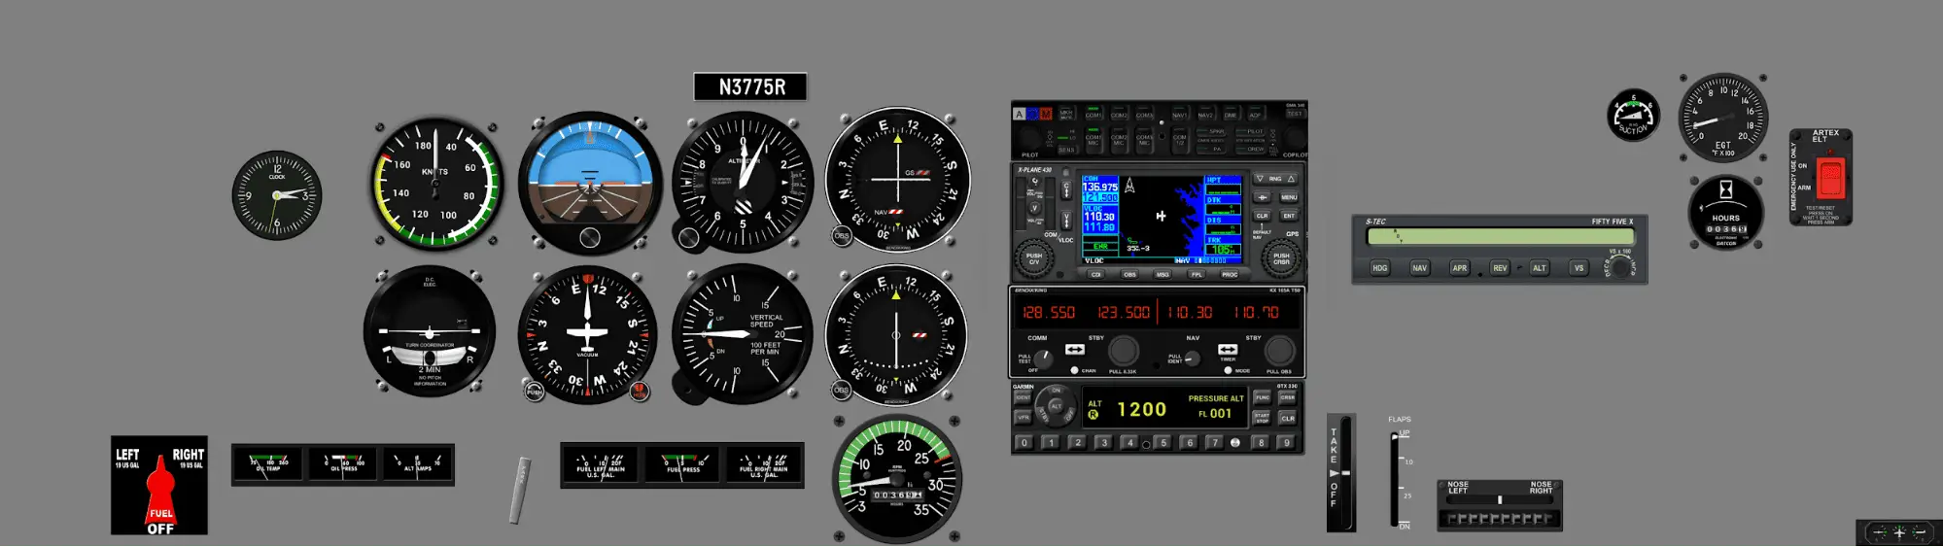Click the COM flip-flop button on the GPS 430
1943x547 pixels.
pos(1066,189)
